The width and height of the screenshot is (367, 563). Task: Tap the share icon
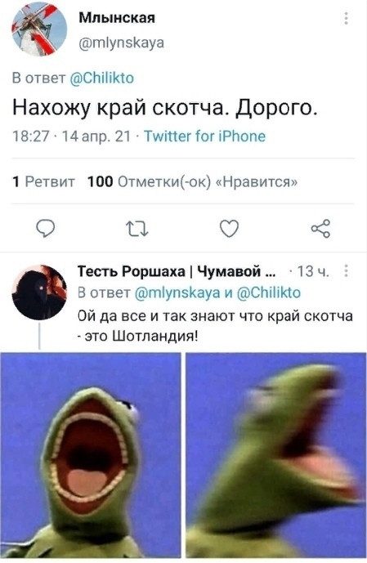click(320, 228)
